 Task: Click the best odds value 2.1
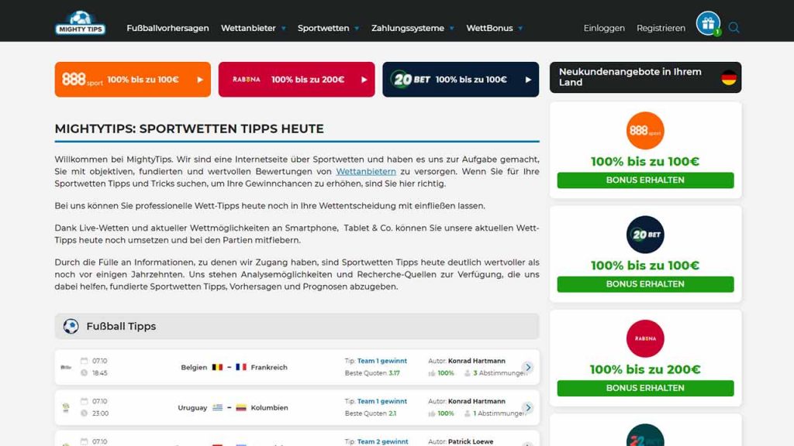point(392,413)
